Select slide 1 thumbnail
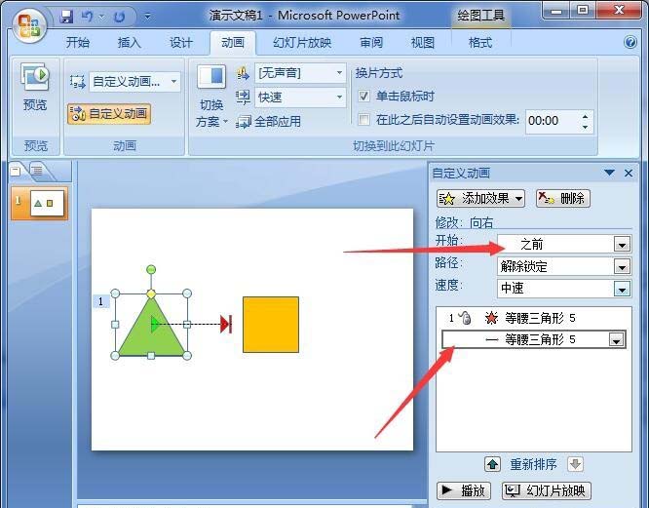The image size is (649, 508). 40,203
